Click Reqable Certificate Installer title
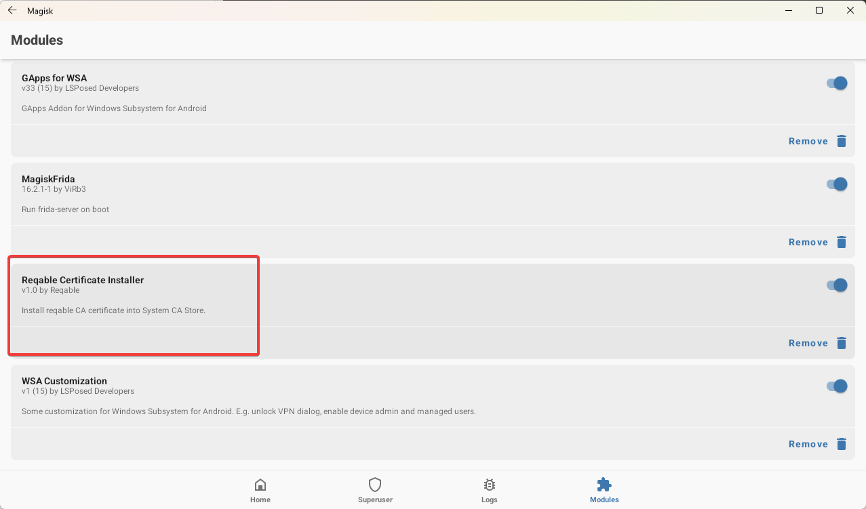 tap(83, 280)
